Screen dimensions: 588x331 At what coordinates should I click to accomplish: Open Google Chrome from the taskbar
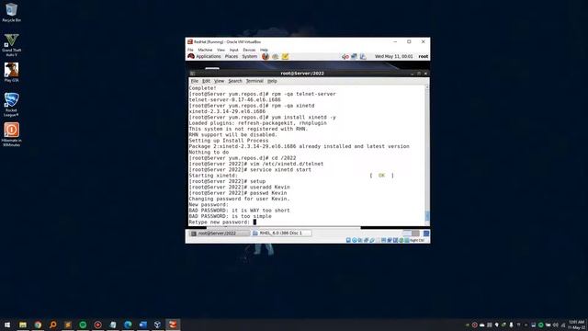pos(38,325)
